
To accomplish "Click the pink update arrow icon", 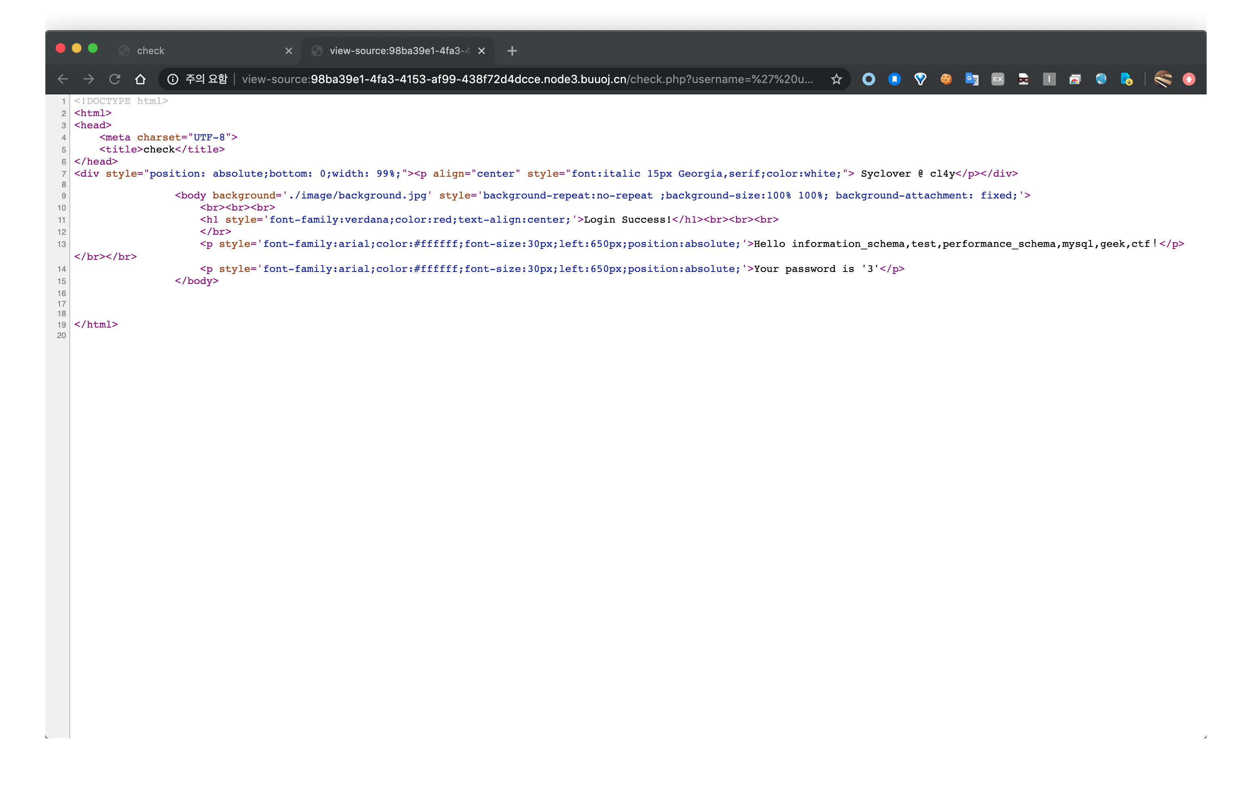I will coord(1189,79).
